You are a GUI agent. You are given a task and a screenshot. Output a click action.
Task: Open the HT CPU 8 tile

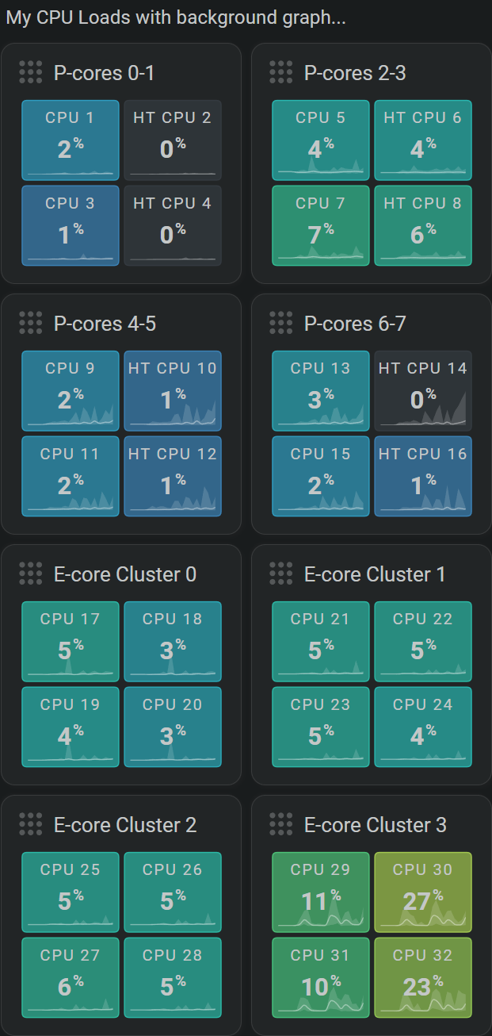[x=423, y=225]
